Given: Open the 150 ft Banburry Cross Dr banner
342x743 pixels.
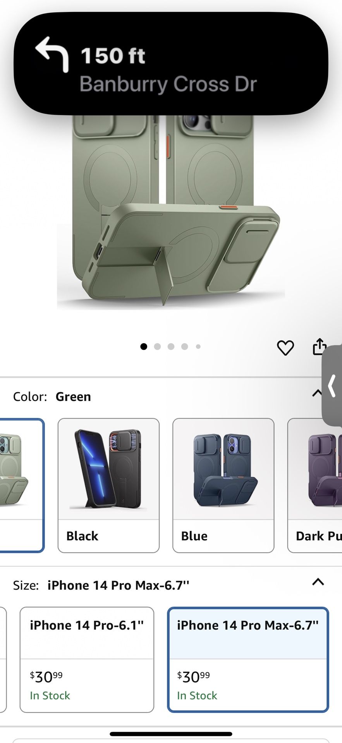Looking at the screenshot, I should point(171,63).
